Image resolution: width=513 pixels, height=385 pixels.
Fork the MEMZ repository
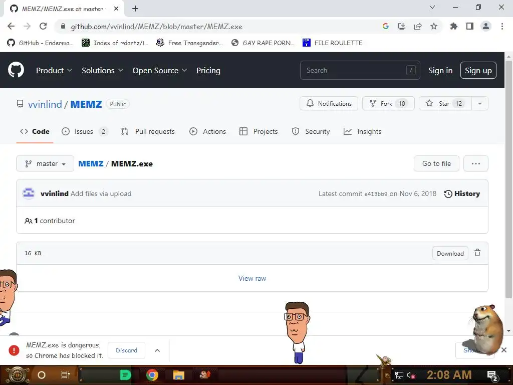pos(388,103)
